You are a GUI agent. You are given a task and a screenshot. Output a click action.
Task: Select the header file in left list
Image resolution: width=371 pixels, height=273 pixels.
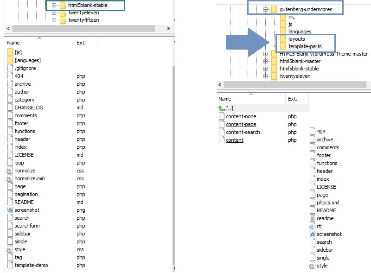(22, 139)
